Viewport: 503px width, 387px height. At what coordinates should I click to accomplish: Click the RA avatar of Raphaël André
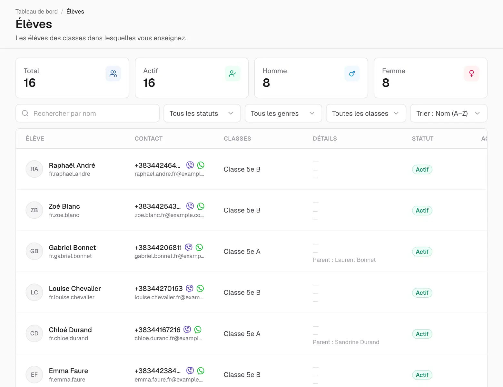[34, 169]
